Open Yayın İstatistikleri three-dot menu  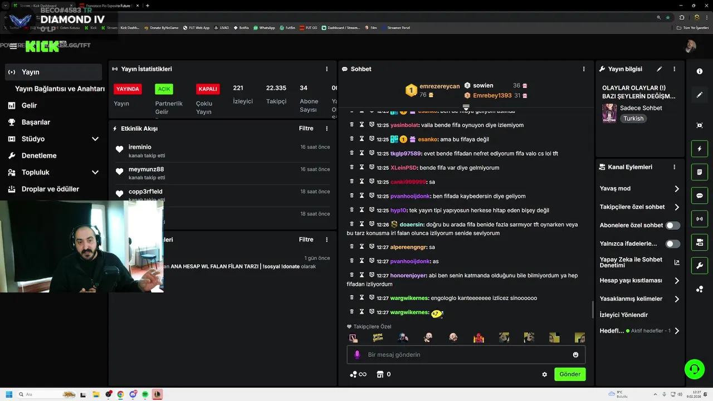click(x=327, y=69)
